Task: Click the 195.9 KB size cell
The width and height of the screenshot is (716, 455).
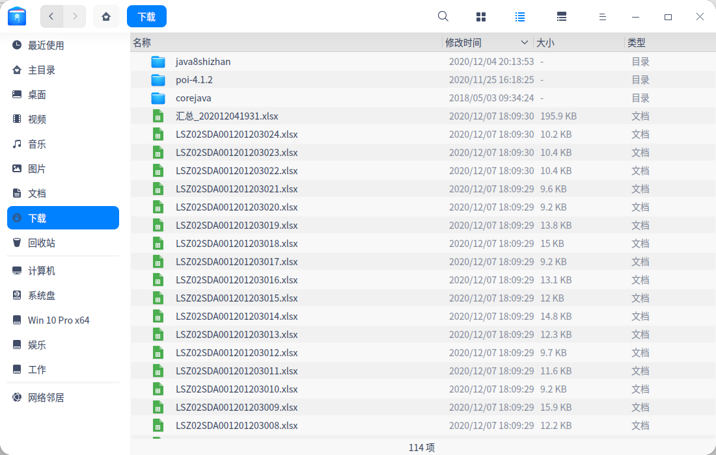Action: click(x=558, y=116)
